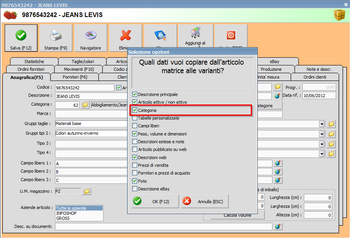Image resolution: width=350 pixels, height=238 pixels.
Task: Click globe icon for Campo libero 2
Action: pos(278,171)
